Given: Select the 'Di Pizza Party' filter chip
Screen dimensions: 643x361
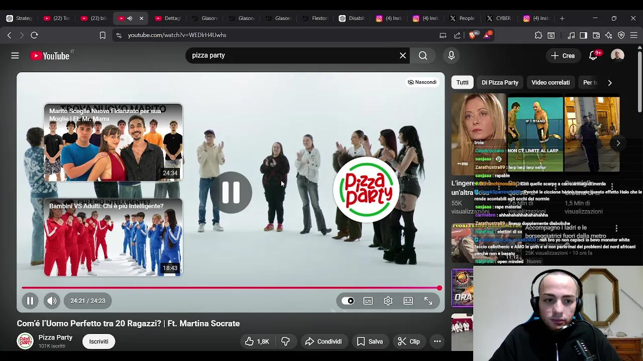Looking at the screenshot, I should pyautogui.click(x=500, y=82).
